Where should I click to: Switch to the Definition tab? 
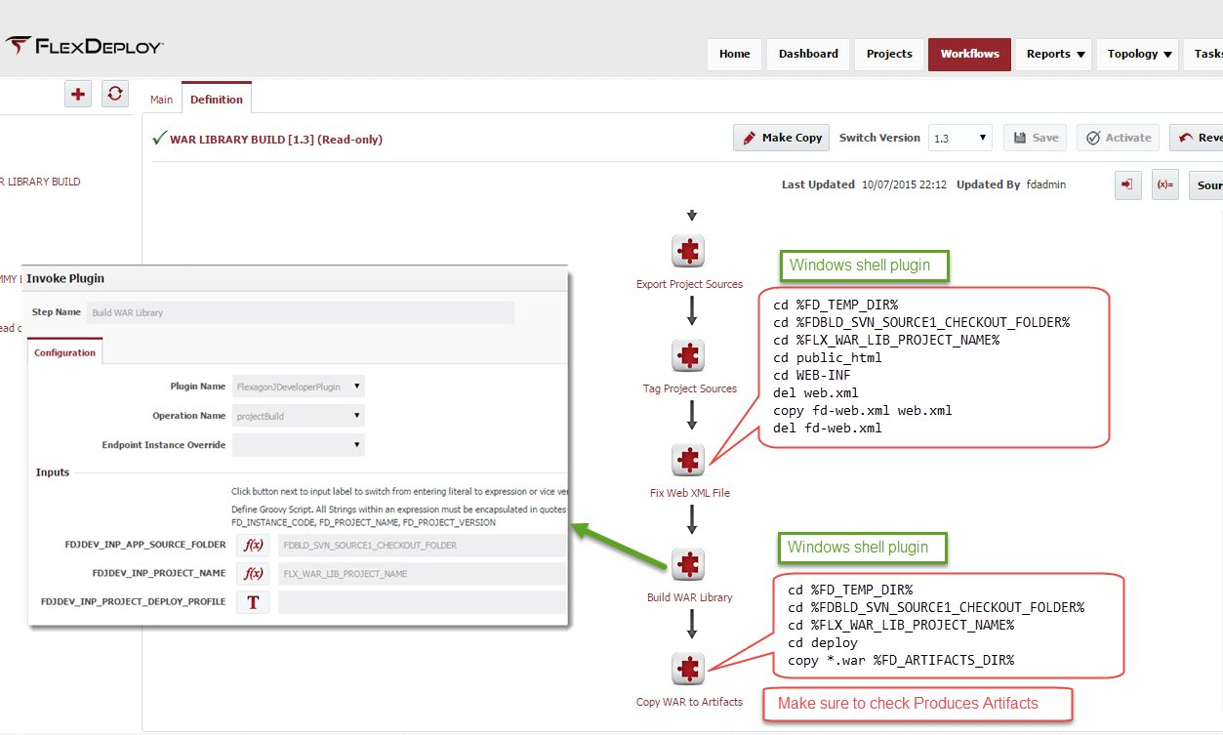217,99
